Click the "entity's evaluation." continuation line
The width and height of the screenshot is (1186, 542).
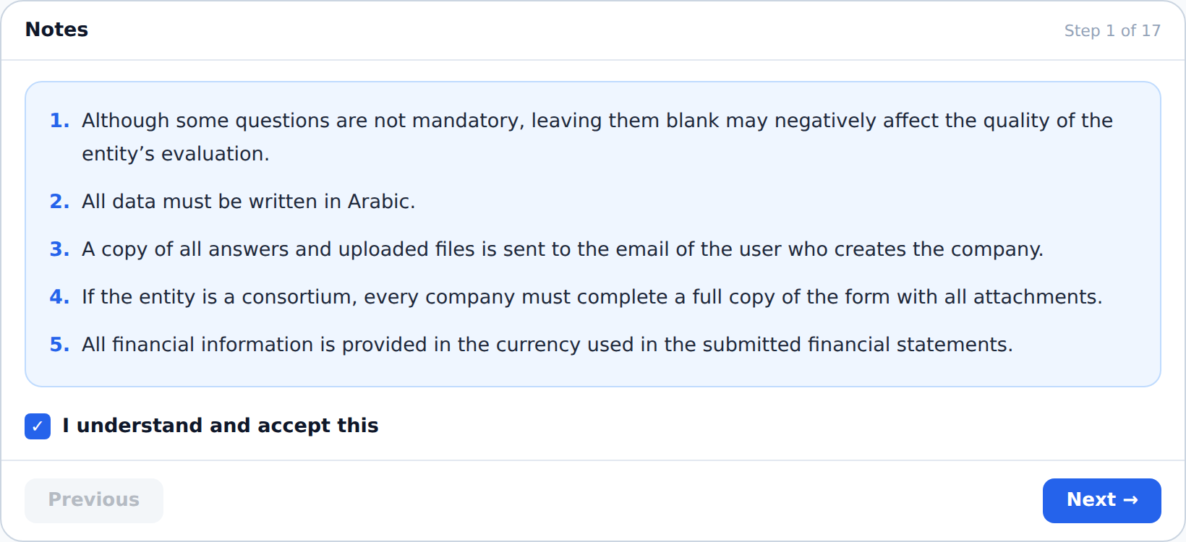click(x=176, y=154)
